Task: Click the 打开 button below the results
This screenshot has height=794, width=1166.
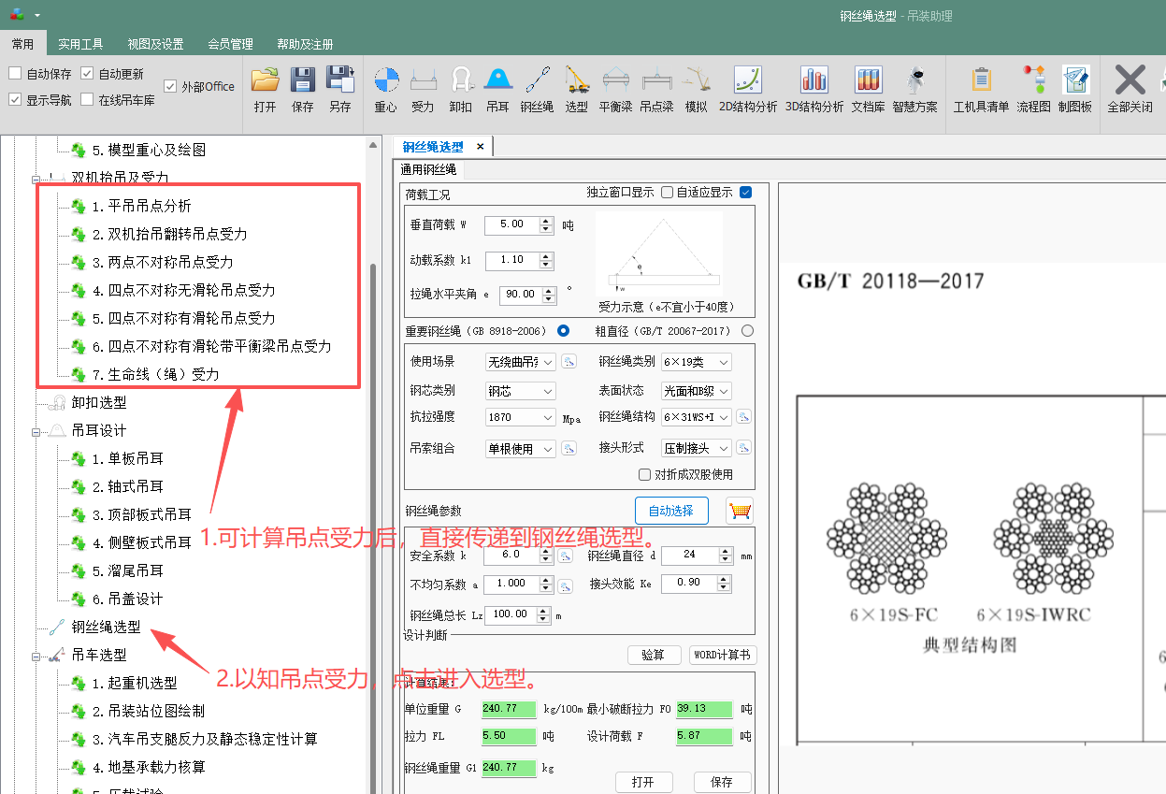Action: point(643,782)
